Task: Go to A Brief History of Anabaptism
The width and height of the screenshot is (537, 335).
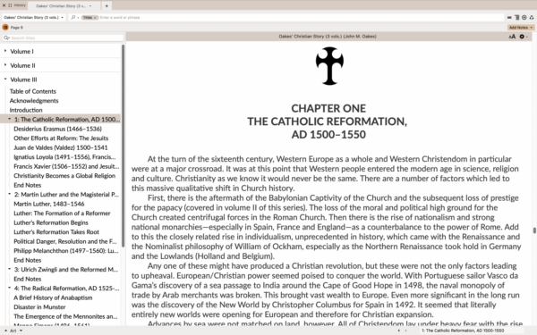Action: pyautogui.click(x=53, y=297)
